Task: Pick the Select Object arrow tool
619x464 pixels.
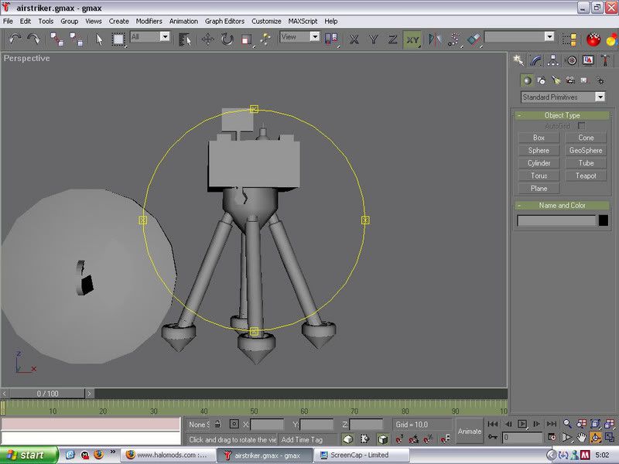Action: [x=99, y=39]
